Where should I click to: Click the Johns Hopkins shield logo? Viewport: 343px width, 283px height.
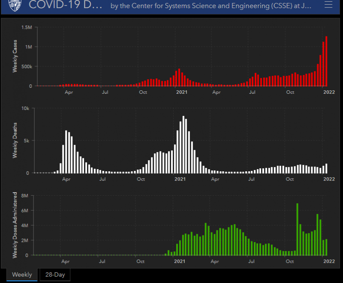(14, 6)
